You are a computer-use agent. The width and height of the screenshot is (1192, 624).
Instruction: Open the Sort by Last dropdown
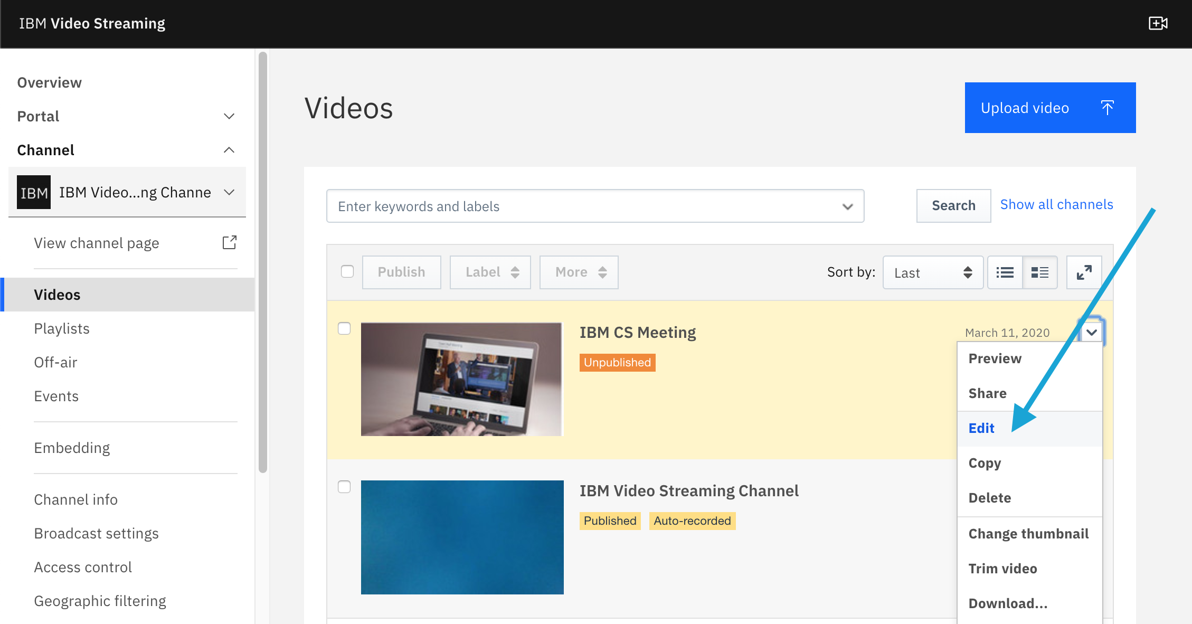point(933,272)
